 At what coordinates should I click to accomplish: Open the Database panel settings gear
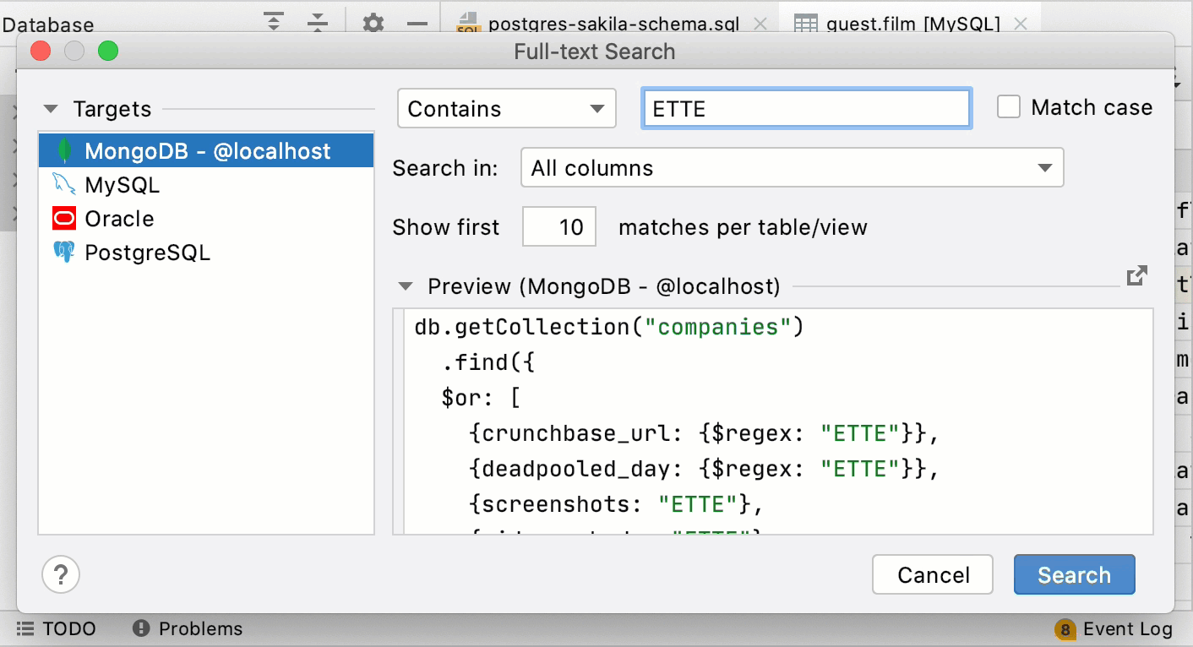pyautogui.click(x=373, y=24)
